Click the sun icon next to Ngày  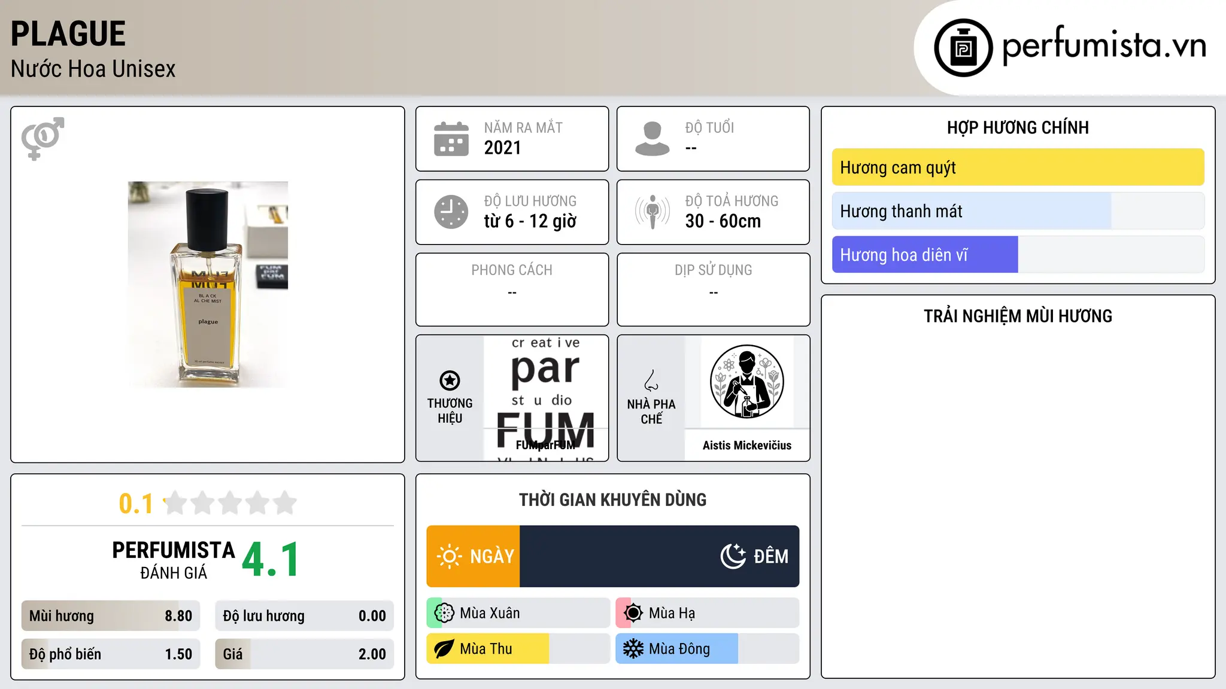pyautogui.click(x=449, y=556)
